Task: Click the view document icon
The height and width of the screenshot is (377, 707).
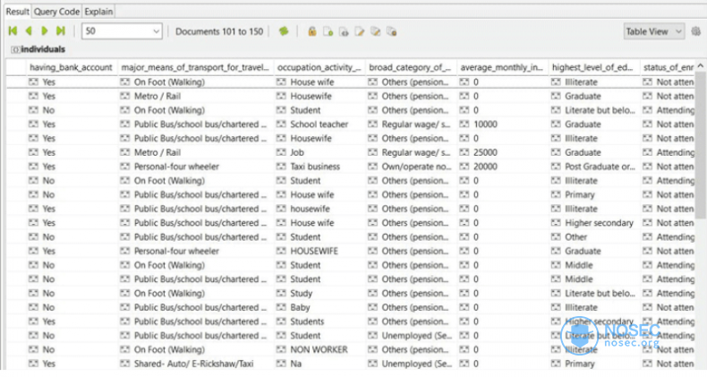Action: pyautogui.click(x=344, y=31)
